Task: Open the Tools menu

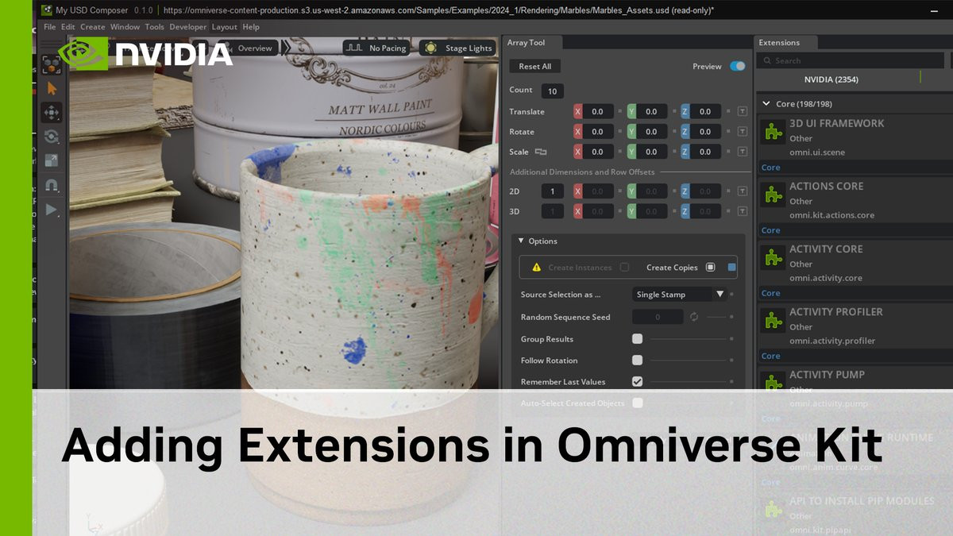Action: (x=155, y=27)
